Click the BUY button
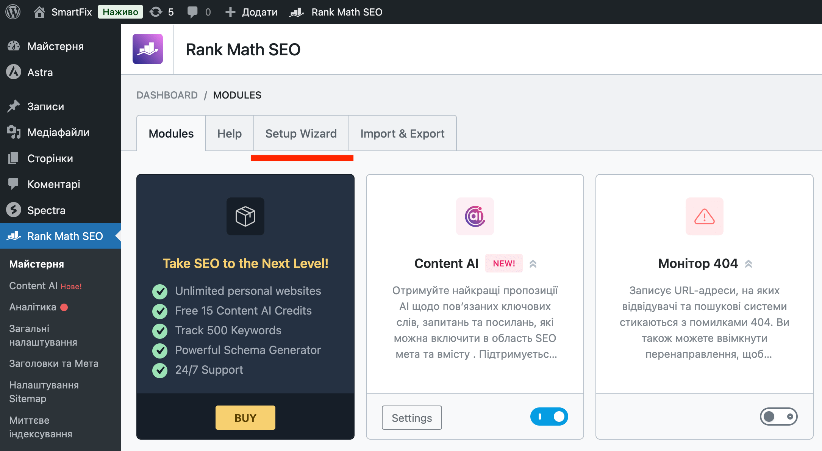 (245, 418)
